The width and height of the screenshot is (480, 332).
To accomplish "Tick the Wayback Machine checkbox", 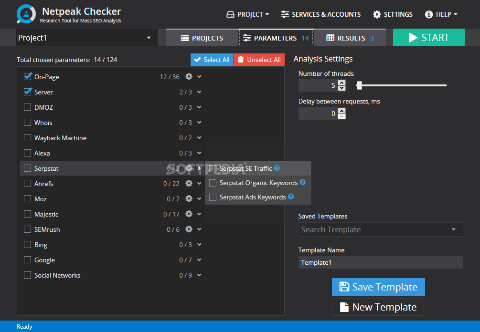I will [x=28, y=137].
